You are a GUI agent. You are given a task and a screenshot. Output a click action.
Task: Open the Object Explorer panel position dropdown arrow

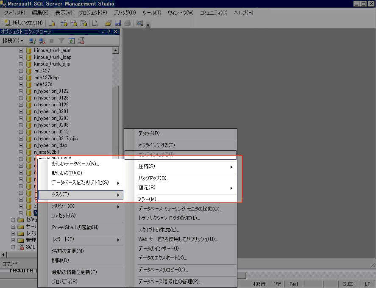(103, 32)
